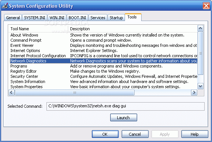Click the Description column header
212x142 pixels.
(80, 29)
